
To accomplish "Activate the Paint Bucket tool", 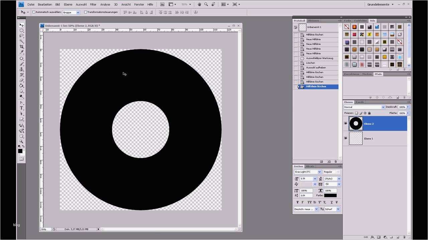I will [21, 86].
